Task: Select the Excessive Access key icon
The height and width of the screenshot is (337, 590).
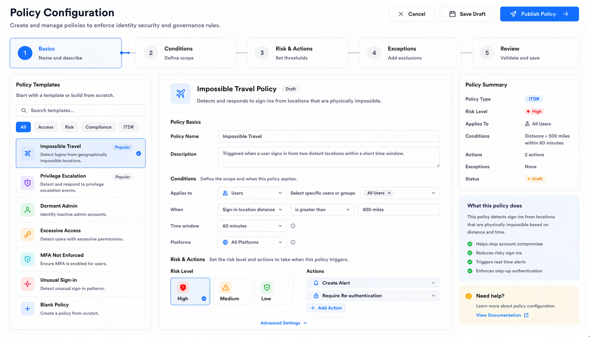Action: point(27,234)
